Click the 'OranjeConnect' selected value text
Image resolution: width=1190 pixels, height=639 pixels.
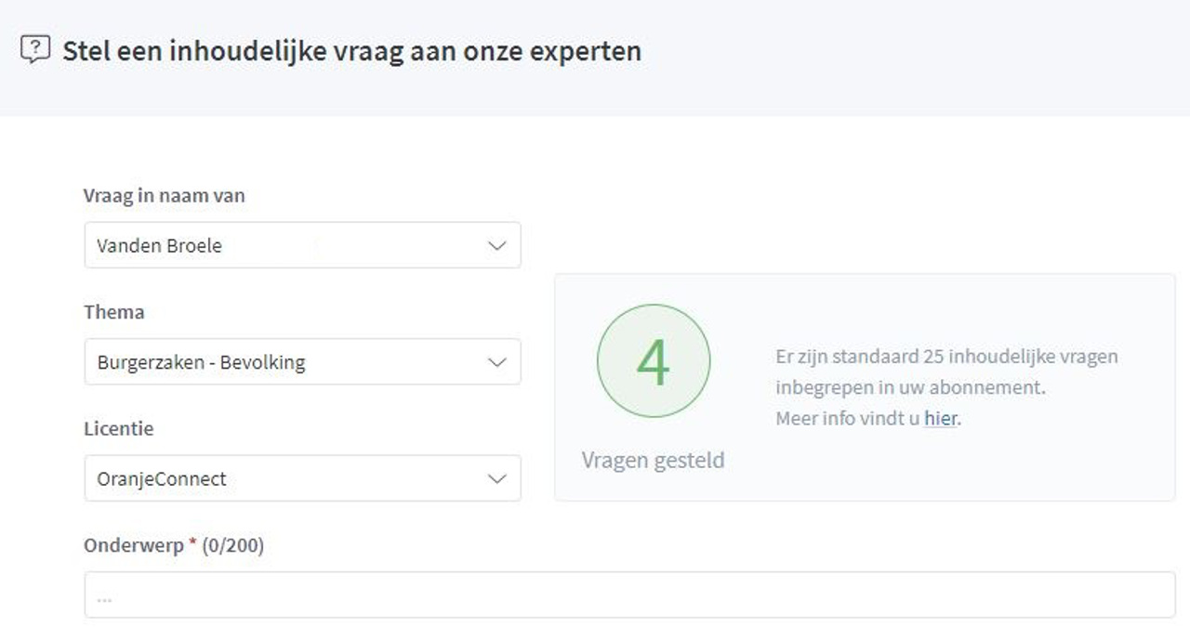coord(162,479)
